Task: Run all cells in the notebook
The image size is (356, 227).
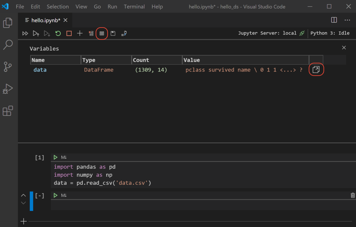Action: click(25, 33)
